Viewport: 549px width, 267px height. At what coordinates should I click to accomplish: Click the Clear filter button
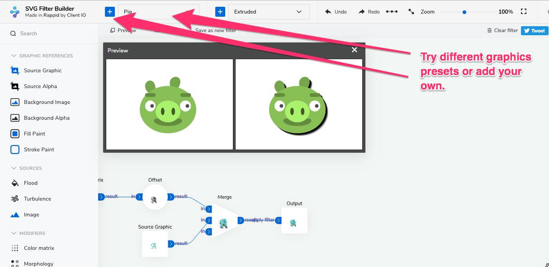click(502, 30)
